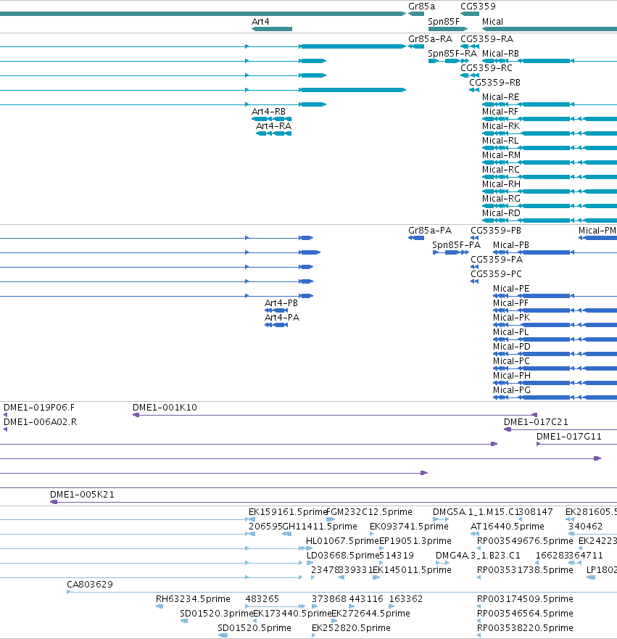617x639 pixels.
Task: Open transcript Mical-RE
Action: [x=500, y=97]
